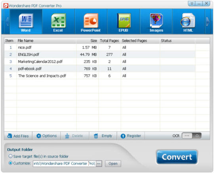Click the Status column header
The image size is (214, 173).
pos(178,41)
